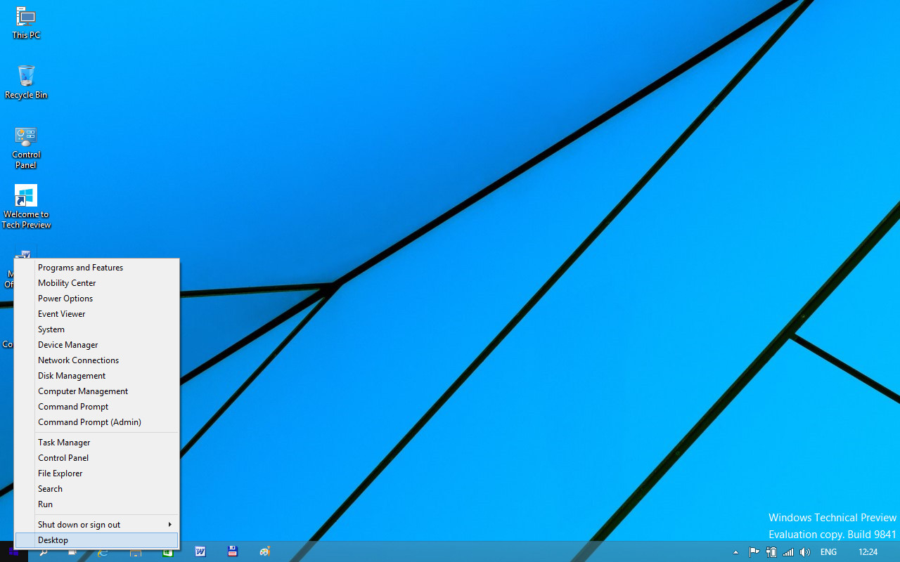
Task: Click the Paint icon on taskbar
Action: (x=264, y=551)
